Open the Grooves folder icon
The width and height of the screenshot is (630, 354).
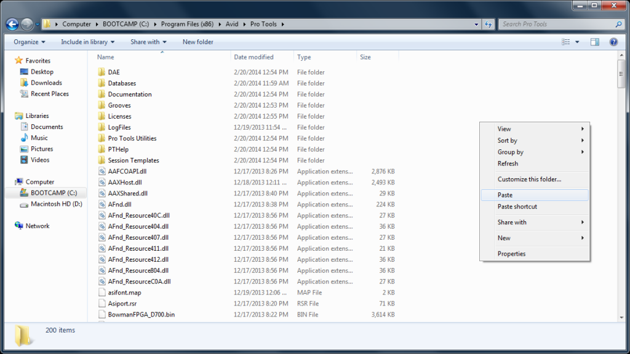[103, 105]
